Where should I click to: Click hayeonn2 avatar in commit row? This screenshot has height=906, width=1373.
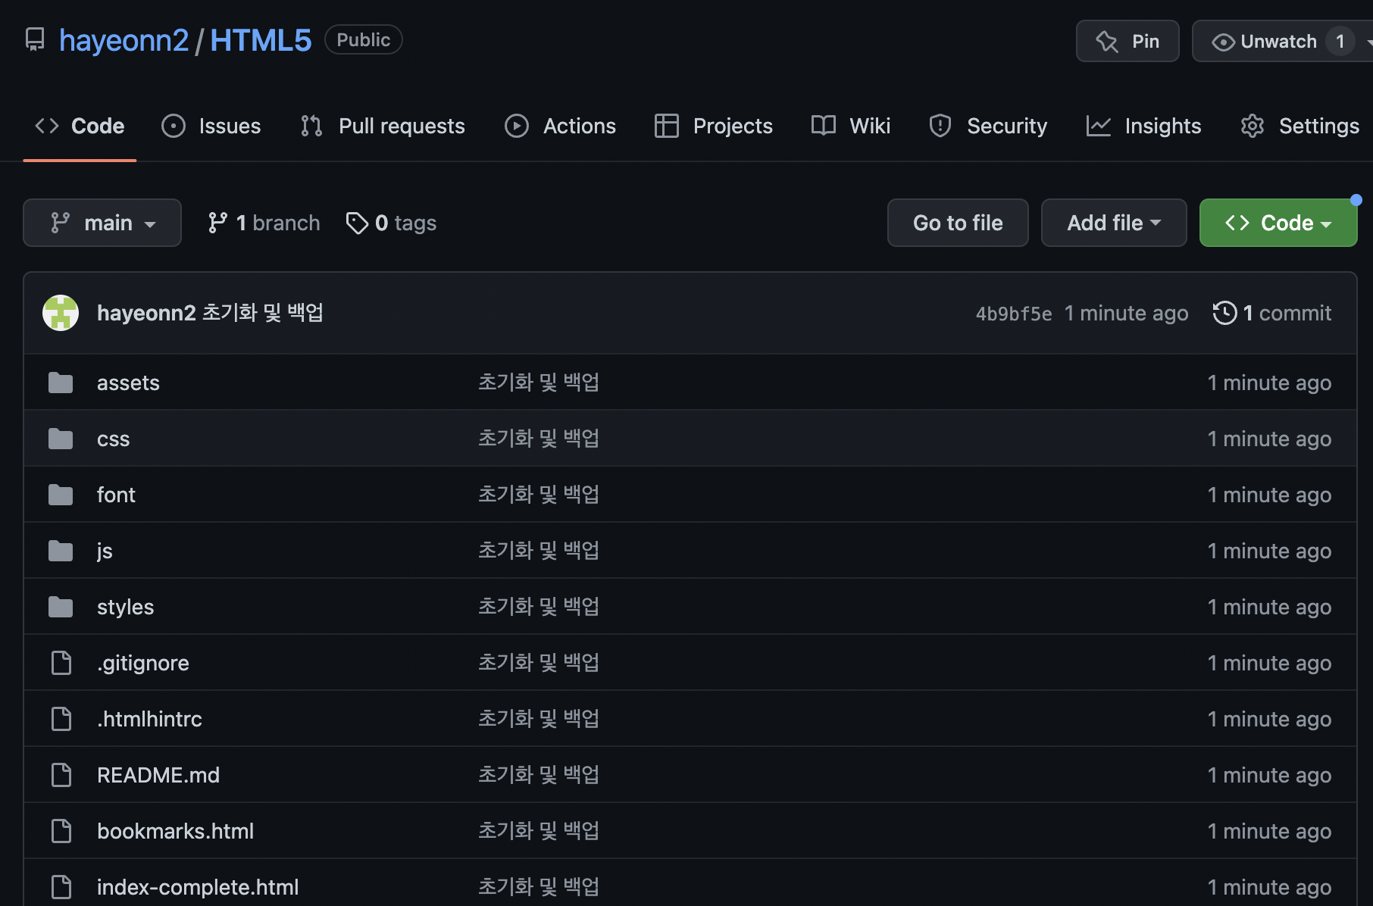[61, 313]
